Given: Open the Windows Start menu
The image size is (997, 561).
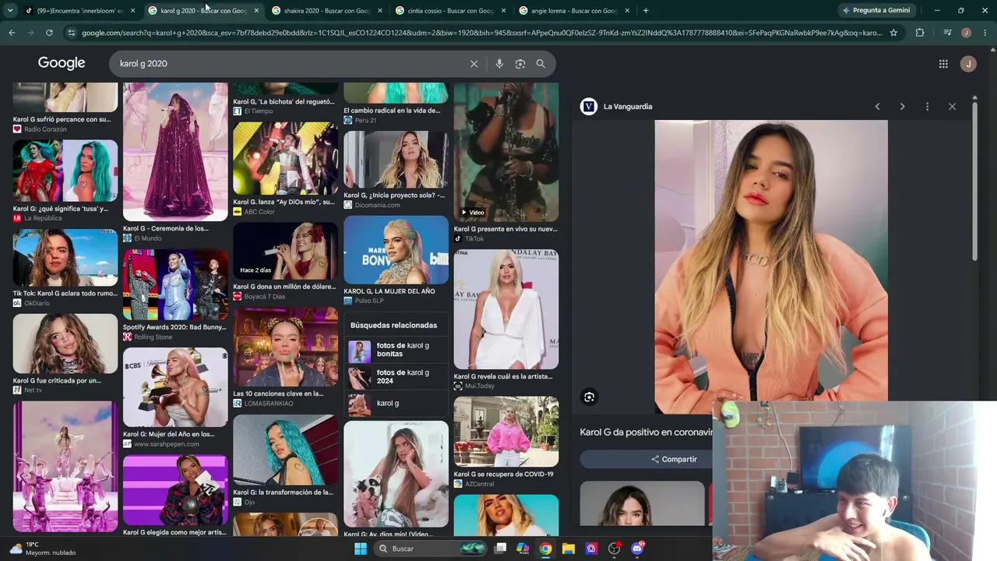Looking at the screenshot, I should click(360, 549).
